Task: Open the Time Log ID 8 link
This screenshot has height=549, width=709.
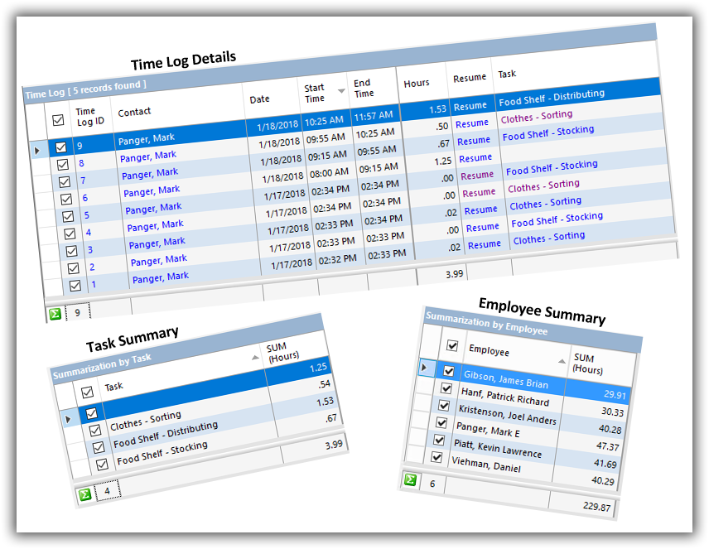Action: pyautogui.click(x=81, y=163)
